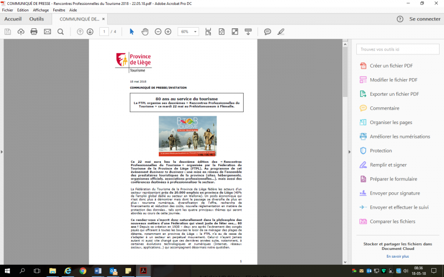The height and width of the screenshot is (277, 444).
Task: Open Task View on the taskbar
Action: pos(37,271)
